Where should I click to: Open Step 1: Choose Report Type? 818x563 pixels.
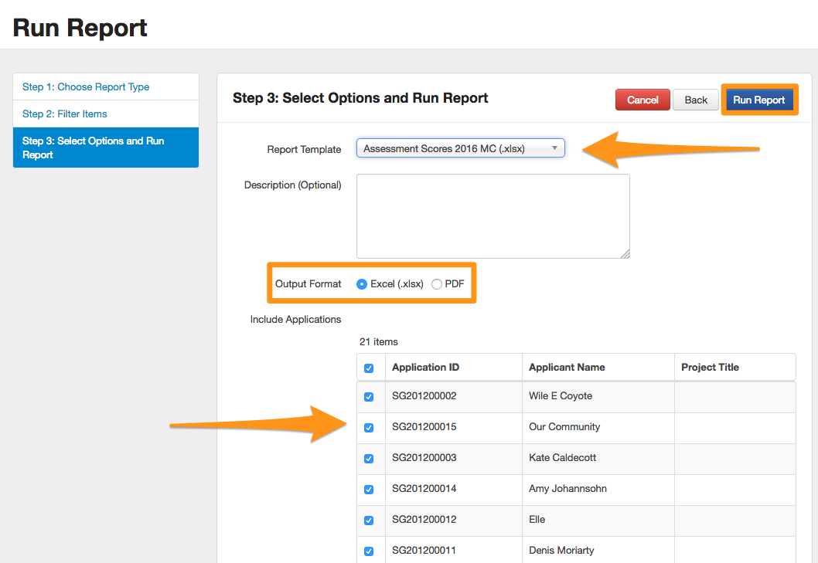86,87
